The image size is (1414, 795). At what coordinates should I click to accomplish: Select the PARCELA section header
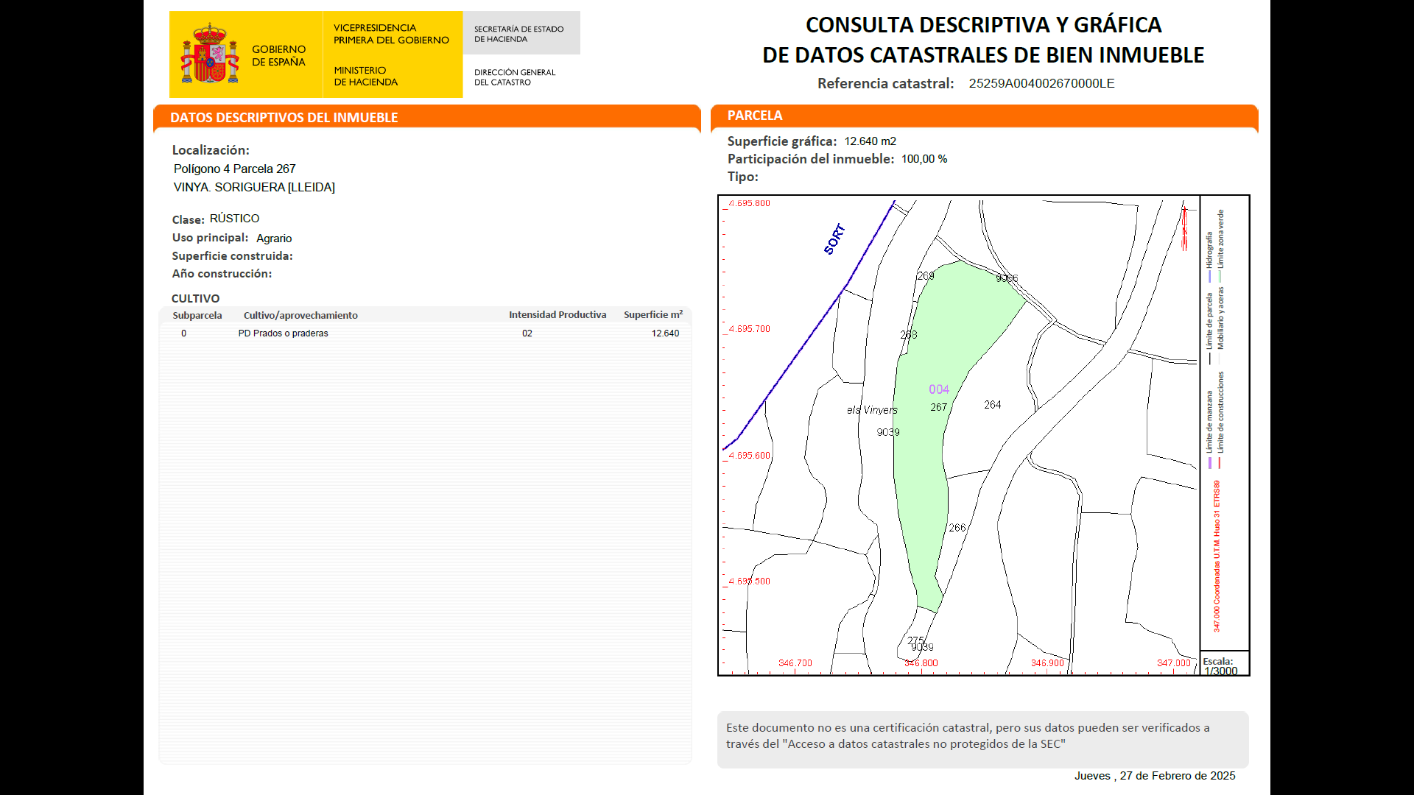(x=755, y=116)
